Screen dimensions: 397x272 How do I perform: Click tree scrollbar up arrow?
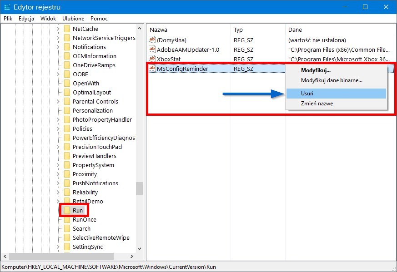(x=139, y=28)
